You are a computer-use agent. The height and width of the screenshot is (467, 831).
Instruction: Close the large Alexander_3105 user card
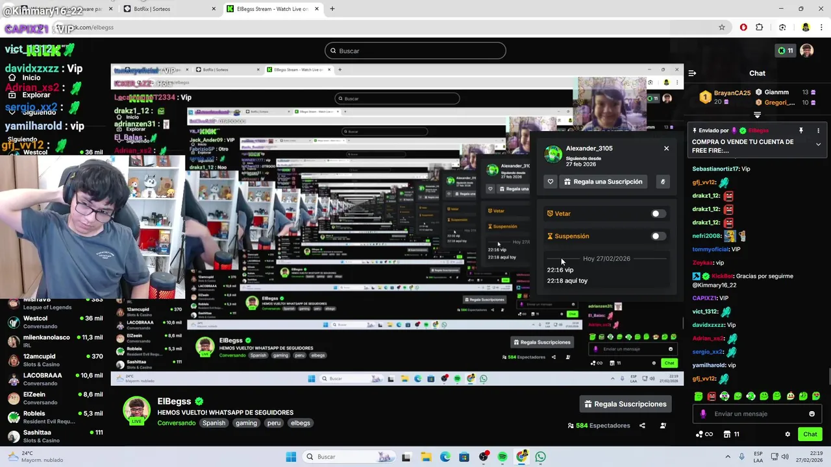click(x=666, y=149)
